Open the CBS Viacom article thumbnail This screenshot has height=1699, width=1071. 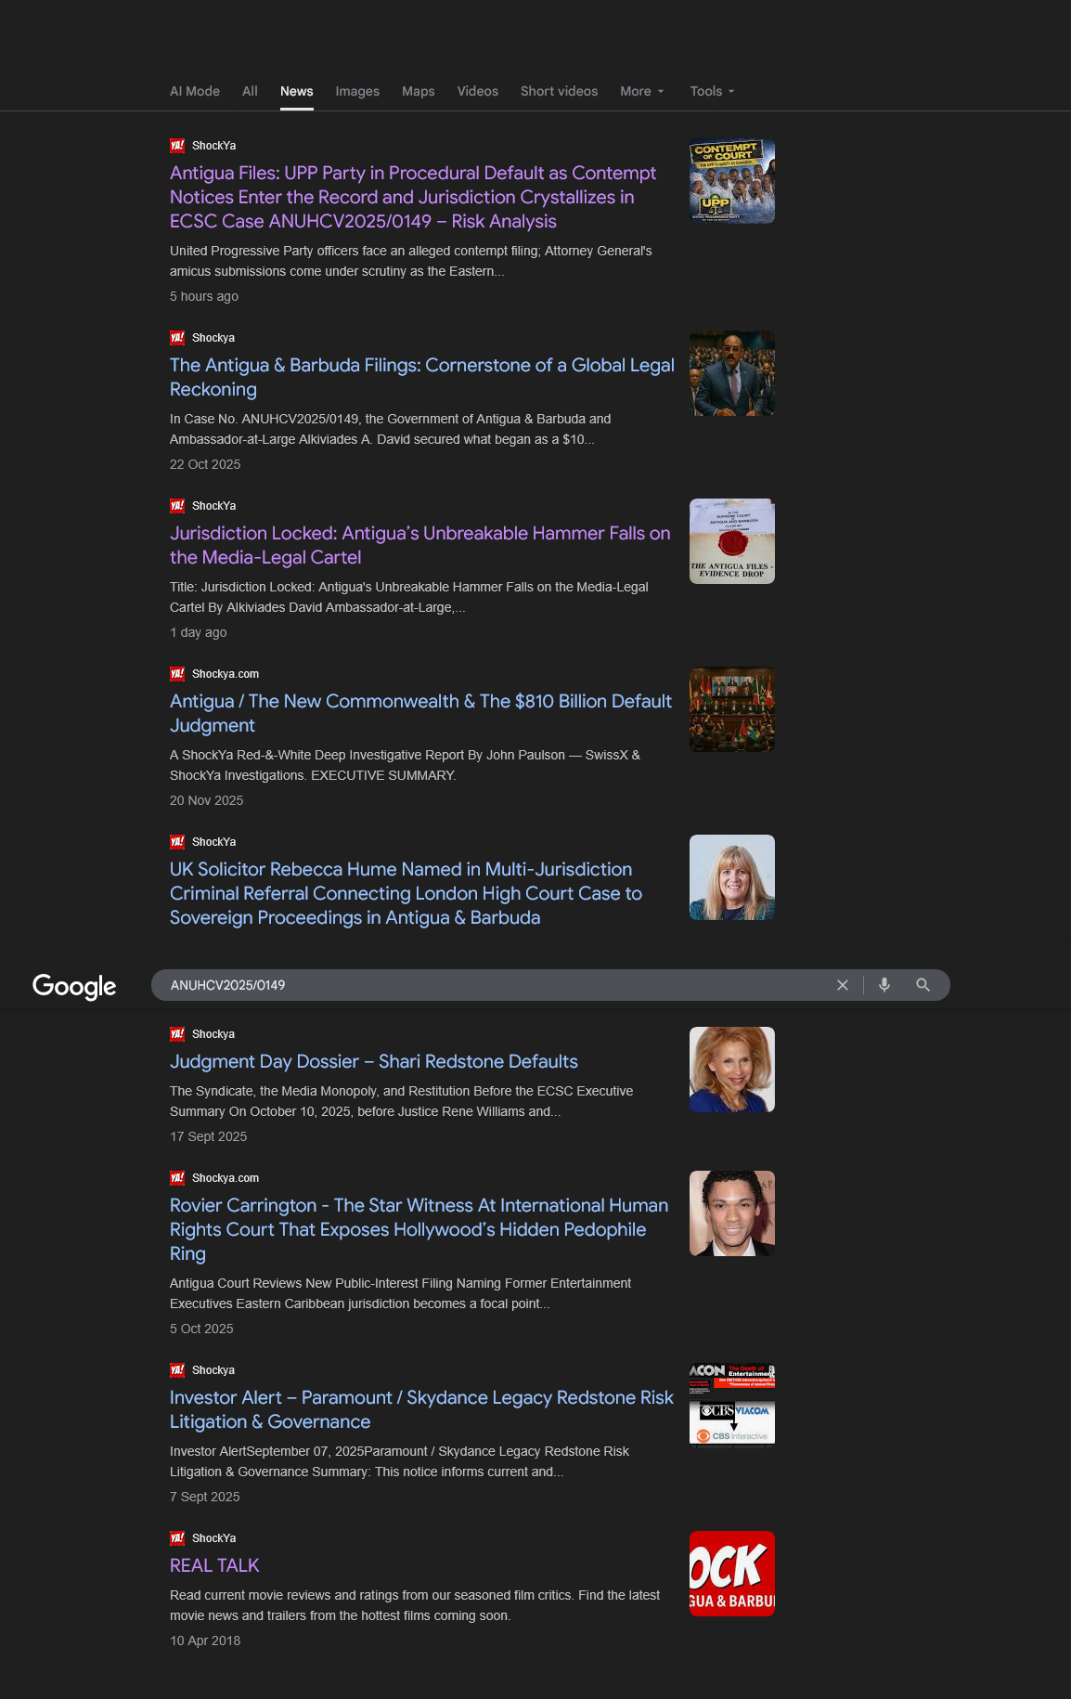click(732, 1404)
